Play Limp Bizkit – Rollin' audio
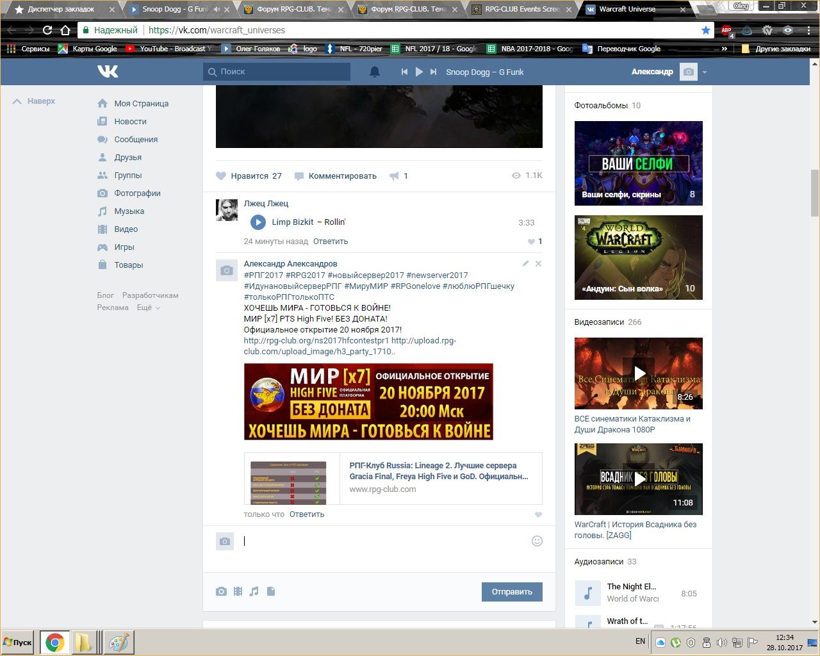 258,222
